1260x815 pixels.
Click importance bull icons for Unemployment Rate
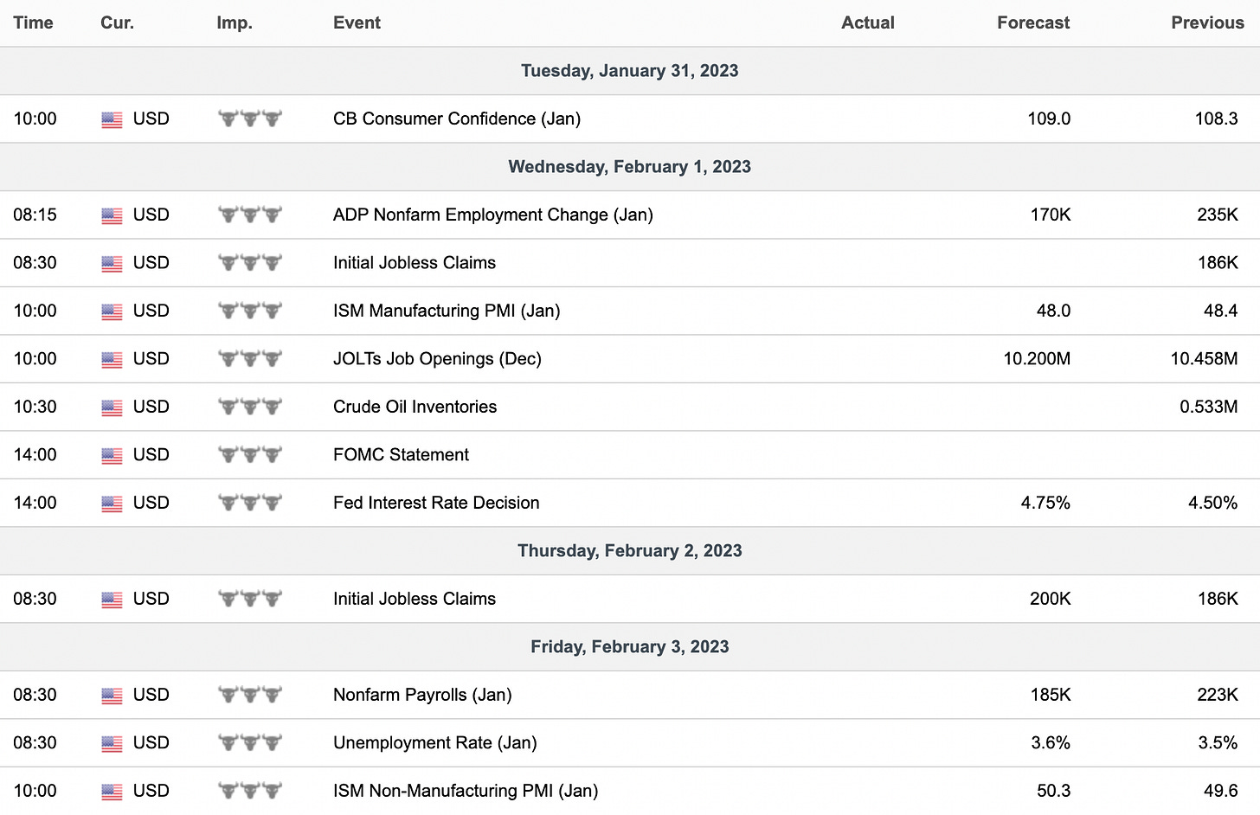tap(250, 742)
